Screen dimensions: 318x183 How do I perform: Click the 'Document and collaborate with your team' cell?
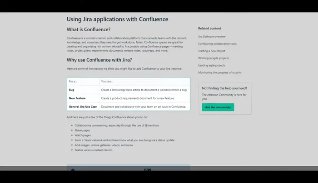coord(144,106)
